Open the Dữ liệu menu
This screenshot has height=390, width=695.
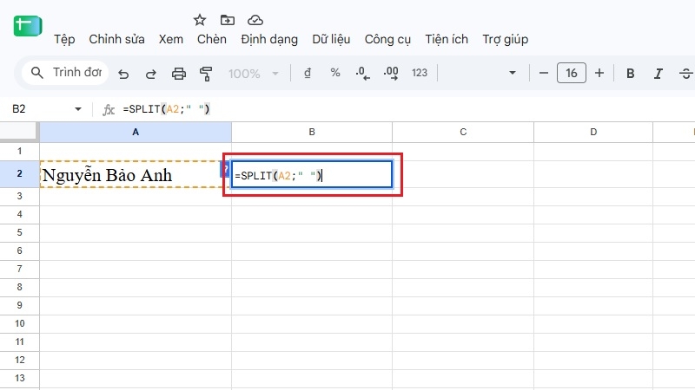[x=331, y=39]
